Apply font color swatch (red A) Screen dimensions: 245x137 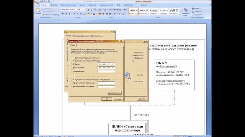tap(94, 14)
